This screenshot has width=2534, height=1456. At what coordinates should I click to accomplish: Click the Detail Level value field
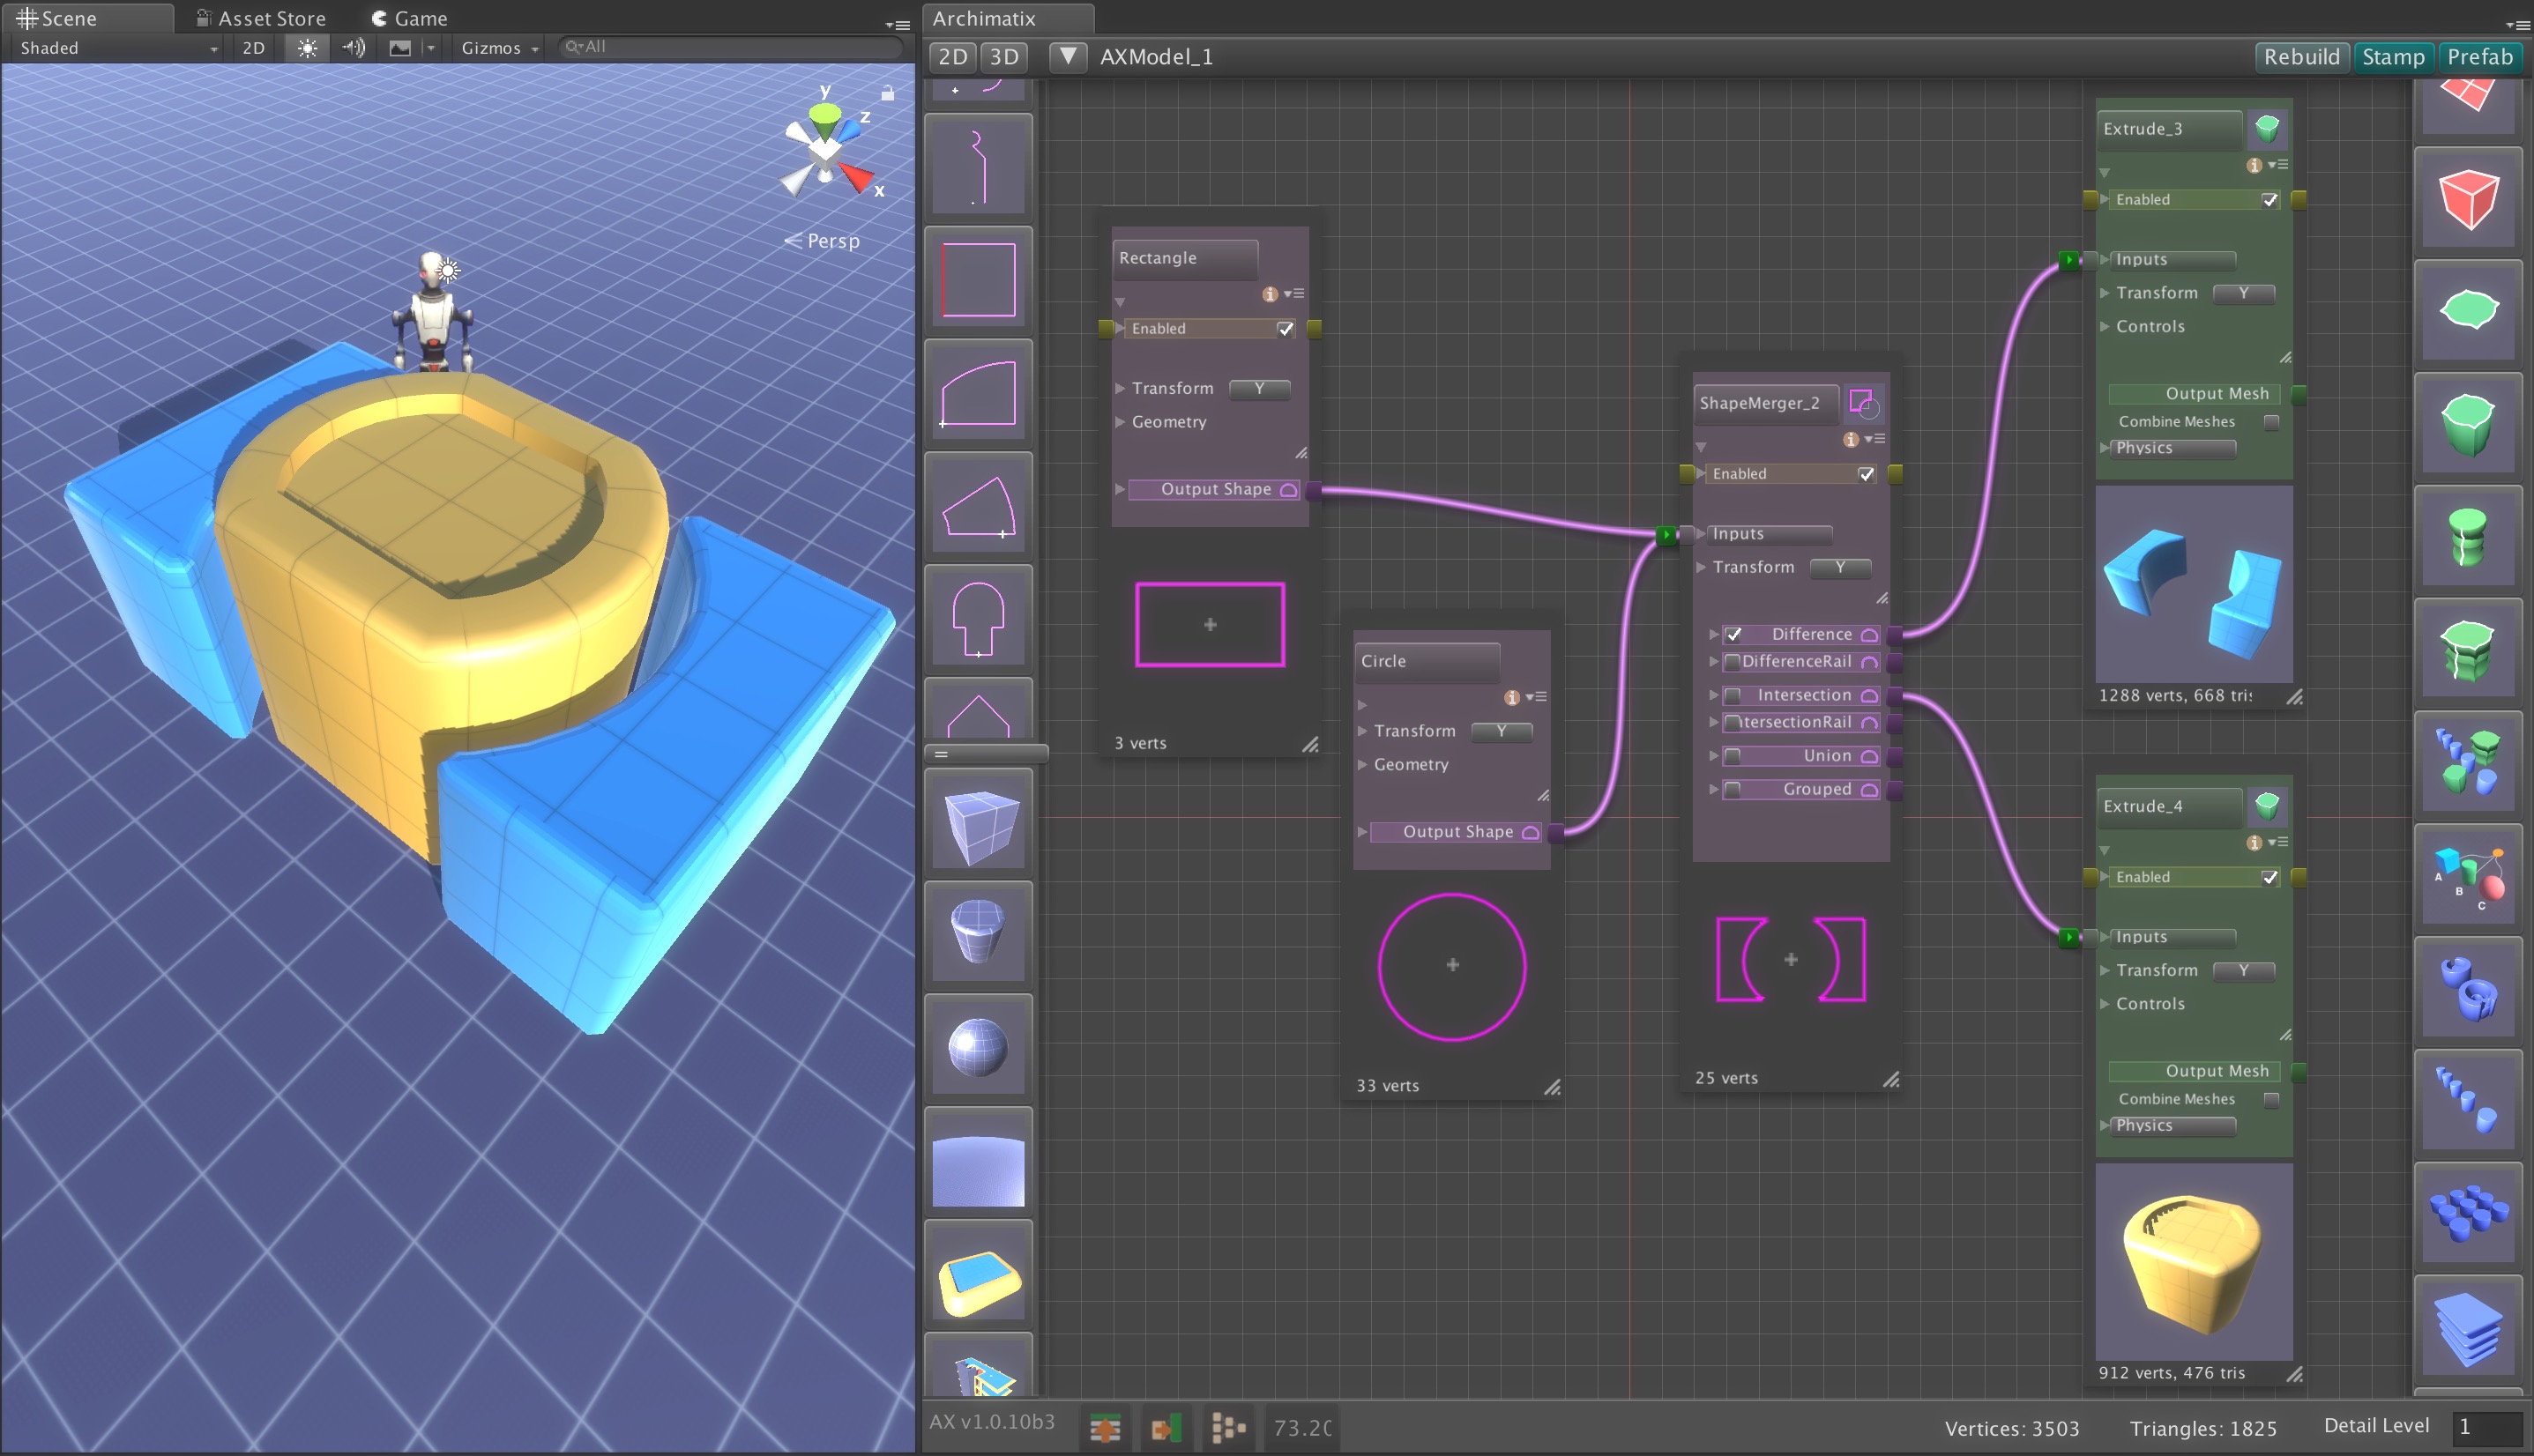(x=2486, y=1426)
